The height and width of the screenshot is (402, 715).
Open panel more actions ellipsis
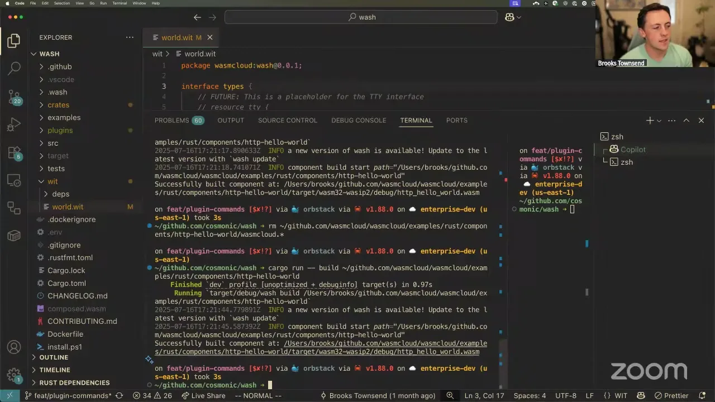click(671, 121)
